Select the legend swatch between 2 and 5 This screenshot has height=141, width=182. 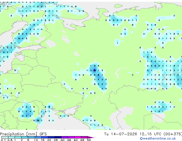[x=25, y=137]
